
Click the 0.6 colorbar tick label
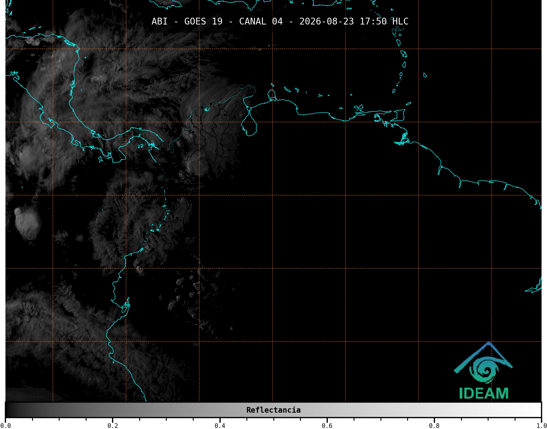pos(327,426)
